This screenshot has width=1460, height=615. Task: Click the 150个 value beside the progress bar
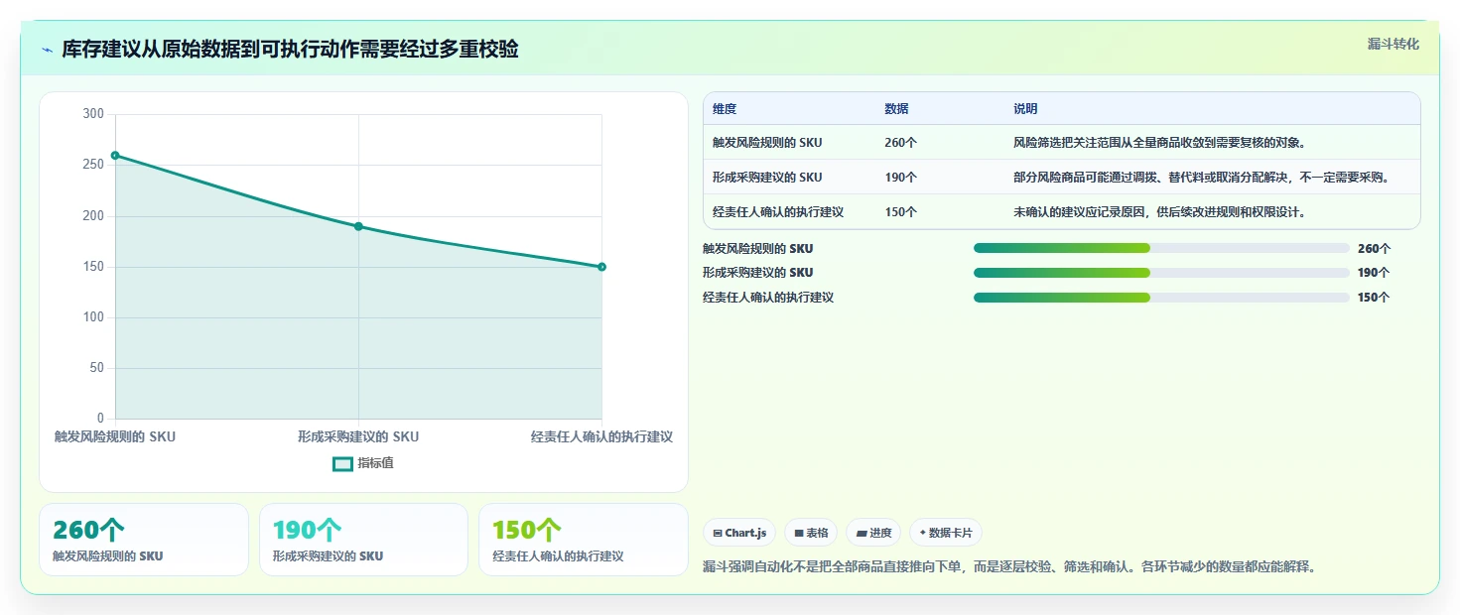coord(1375,298)
